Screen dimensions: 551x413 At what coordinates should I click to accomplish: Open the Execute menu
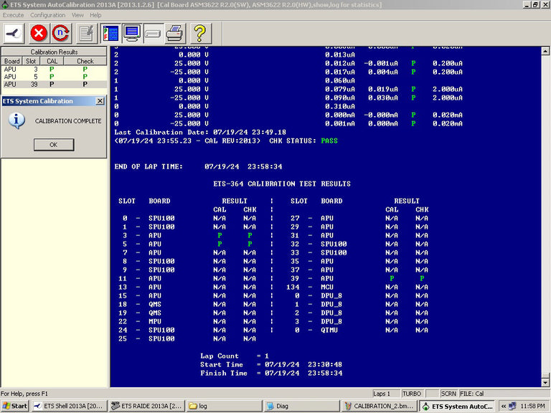pos(14,15)
